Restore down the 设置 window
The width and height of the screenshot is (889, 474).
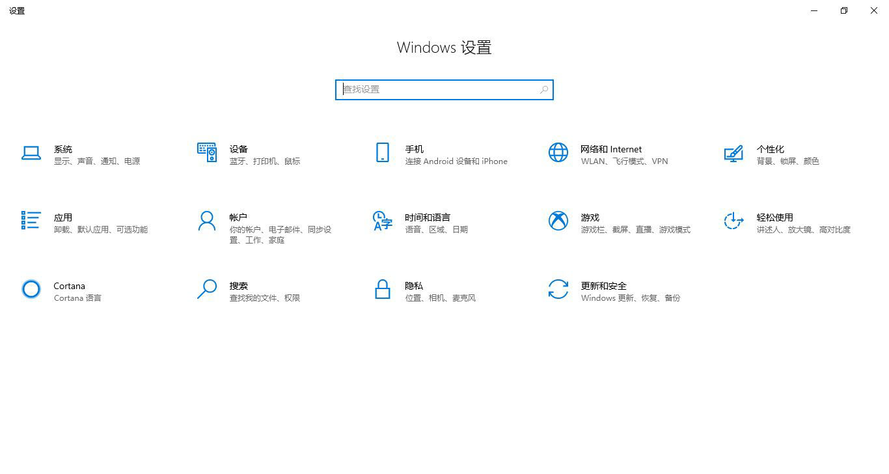[844, 10]
